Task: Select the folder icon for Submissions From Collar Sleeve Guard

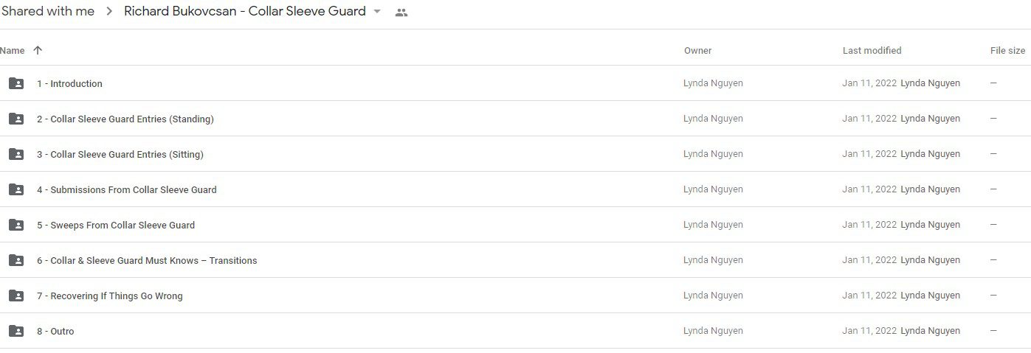Action: click(x=16, y=189)
